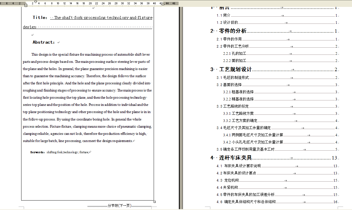Open TOC entry 3.4 毛坯尺寸及其加工余量的确定
Screen dimensions: 352x210
277,128
